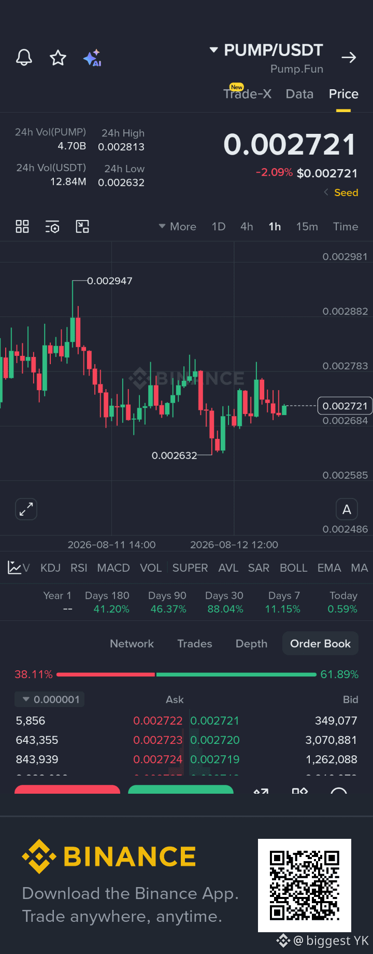Open the Trades tab
This screenshot has height=954, width=373.
(x=195, y=643)
